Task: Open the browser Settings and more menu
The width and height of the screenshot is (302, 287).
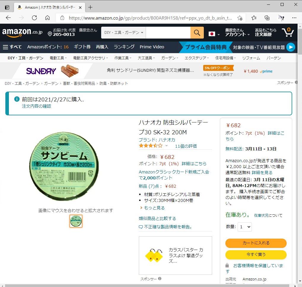Action: pos(294,18)
